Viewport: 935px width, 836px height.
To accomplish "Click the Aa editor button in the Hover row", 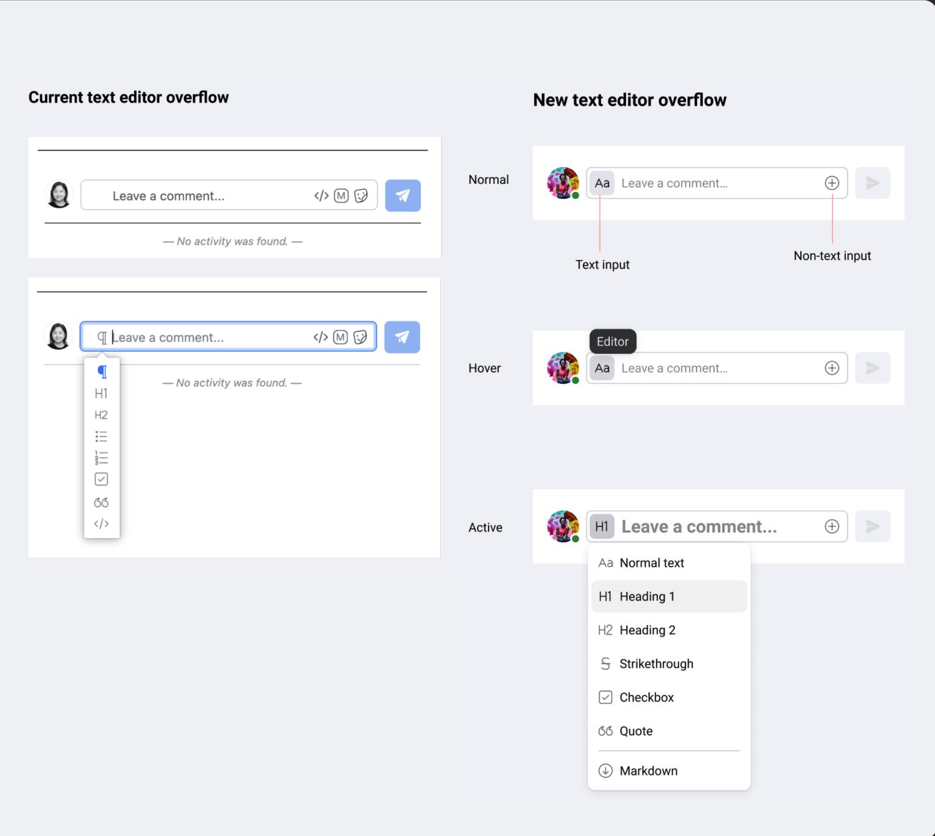I will pyautogui.click(x=602, y=368).
